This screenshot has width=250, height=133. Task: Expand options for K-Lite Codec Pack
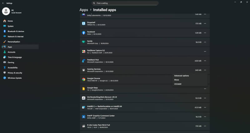pyautogui.click(x=205, y=126)
